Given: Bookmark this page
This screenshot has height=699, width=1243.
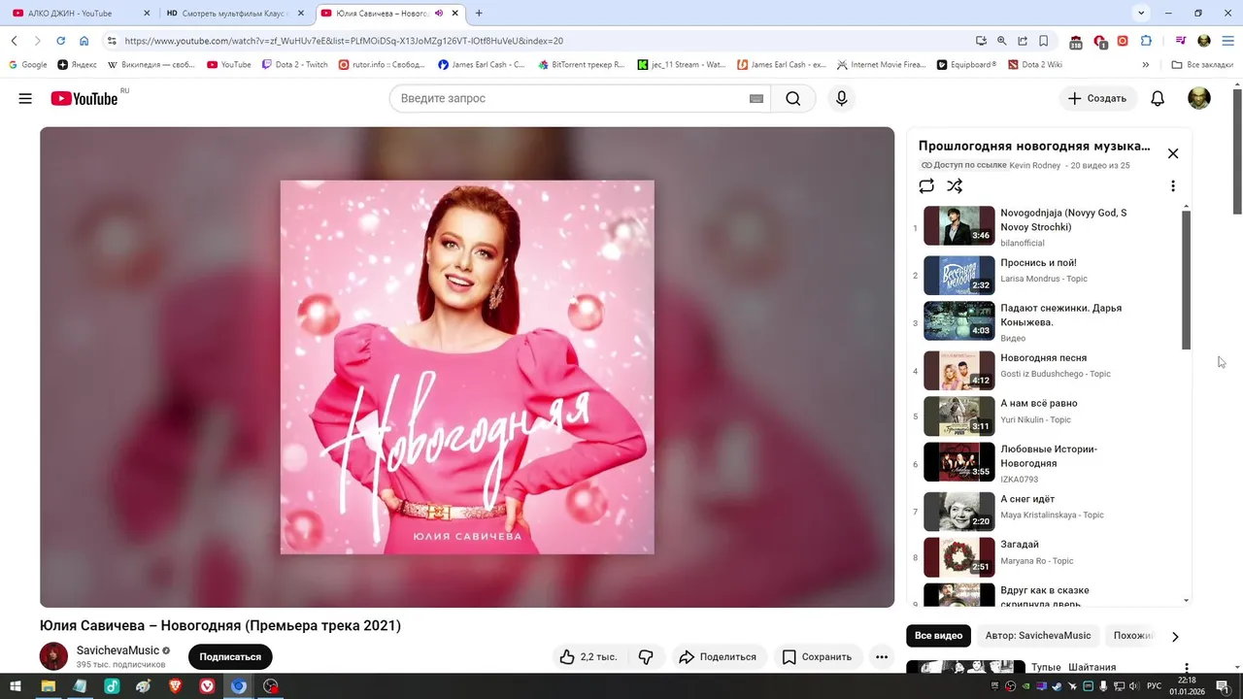Looking at the screenshot, I should tap(1044, 41).
